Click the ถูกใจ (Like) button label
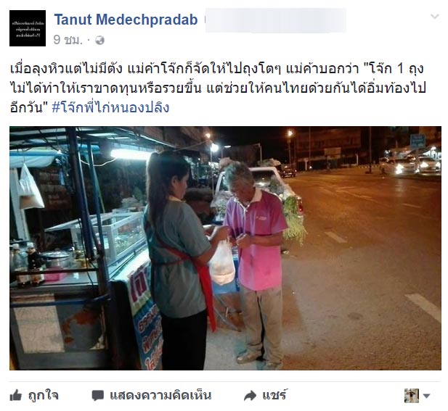 tap(44, 396)
